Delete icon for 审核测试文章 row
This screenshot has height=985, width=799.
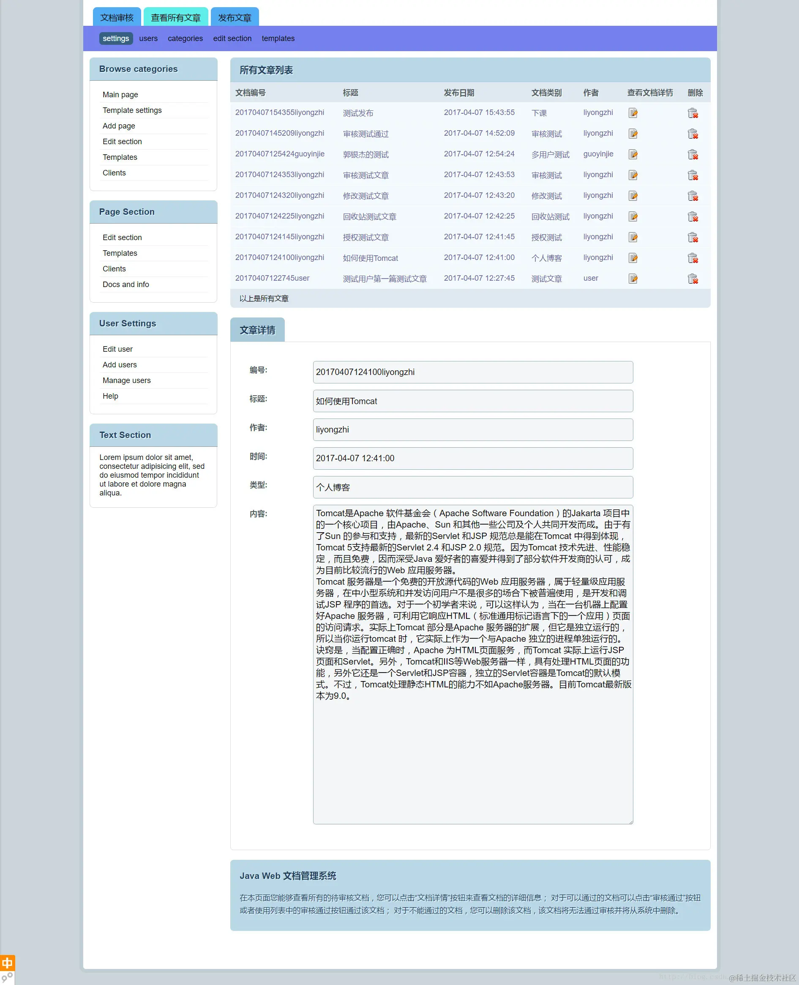click(692, 175)
